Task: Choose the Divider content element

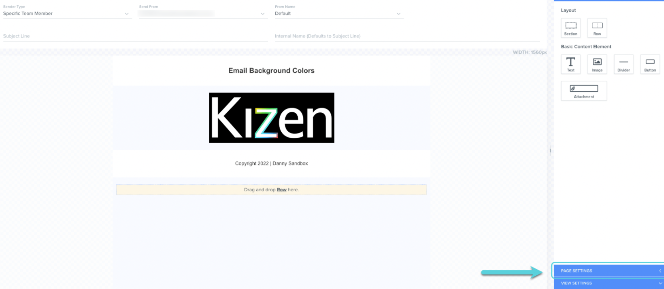Action: pyautogui.click(x=623, y=64)
